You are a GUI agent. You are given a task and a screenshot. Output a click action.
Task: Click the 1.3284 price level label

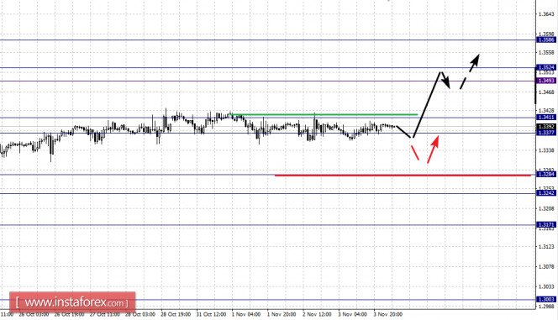[x=546, y=174]
